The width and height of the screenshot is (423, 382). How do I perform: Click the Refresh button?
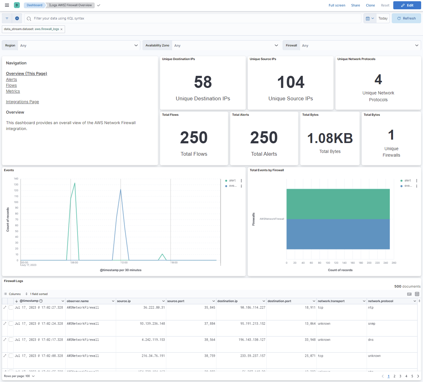tap(406, 18)
